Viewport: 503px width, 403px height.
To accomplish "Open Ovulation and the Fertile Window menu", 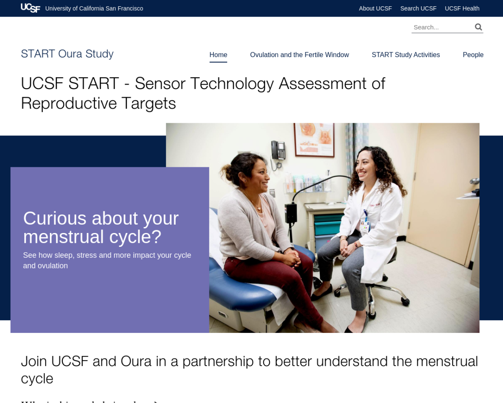I will [x=299, y=55].
